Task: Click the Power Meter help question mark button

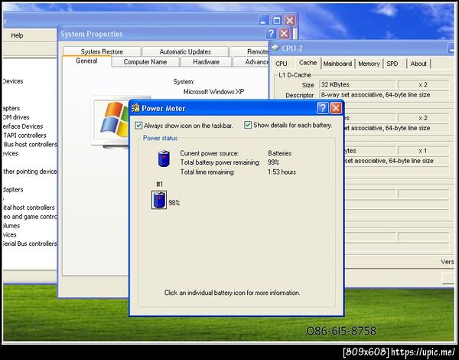Action: coord(323,108)
